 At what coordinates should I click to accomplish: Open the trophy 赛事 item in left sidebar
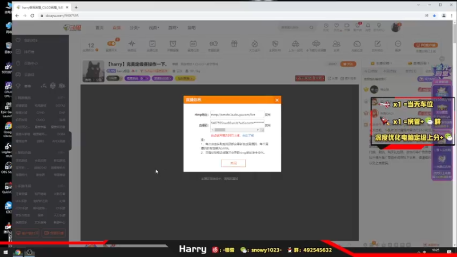(24, 86)
